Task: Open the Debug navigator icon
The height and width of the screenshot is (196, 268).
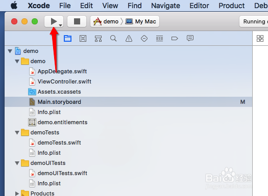Action: point(159,39)
